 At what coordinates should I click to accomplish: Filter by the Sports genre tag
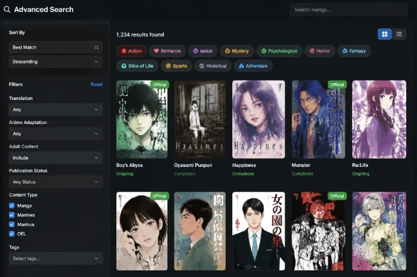point(176,66)
